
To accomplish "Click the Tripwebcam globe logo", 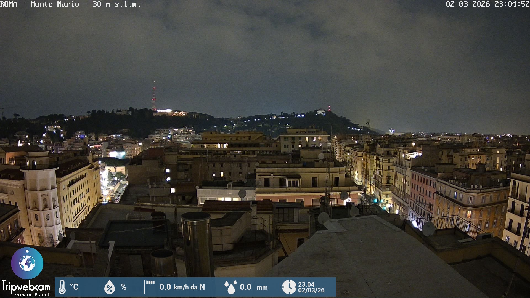I will click(27, 263).
